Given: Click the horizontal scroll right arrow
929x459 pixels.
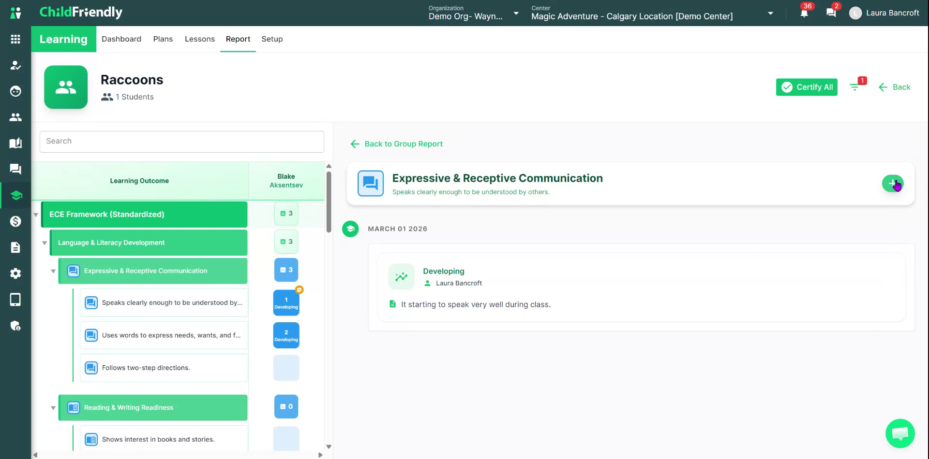Looking at the screenshot, I should (x=320, y=455).
